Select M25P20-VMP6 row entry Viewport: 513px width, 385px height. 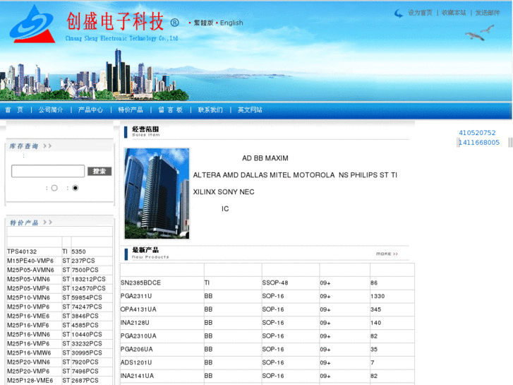click(28, 371)
